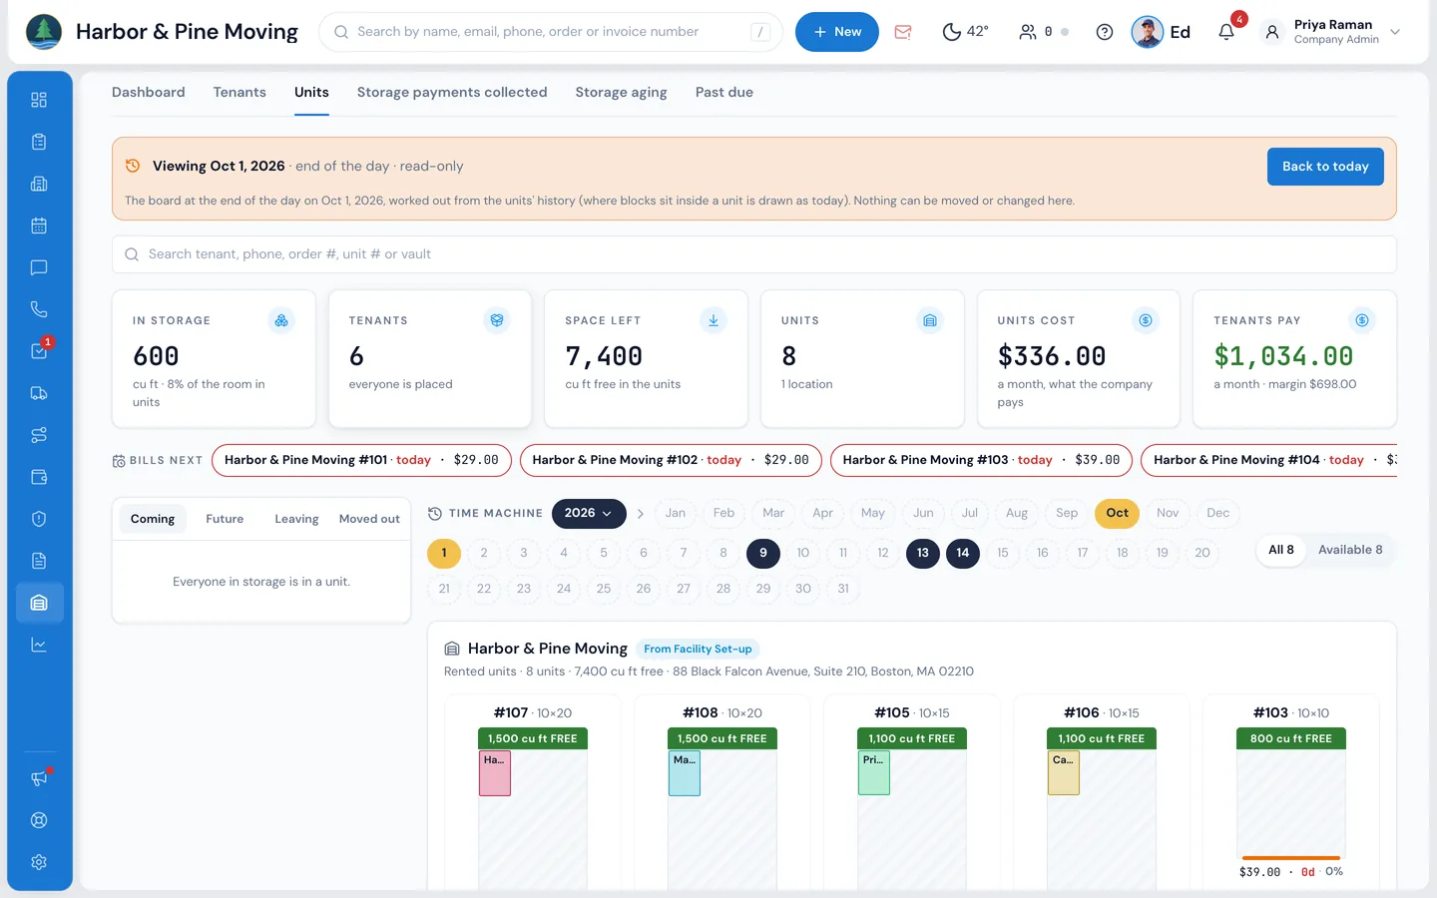Click the 1,100 cu ft FREE label on unit #105
1437x898 pixels.
pyautogui.click(x=912, y=739)
